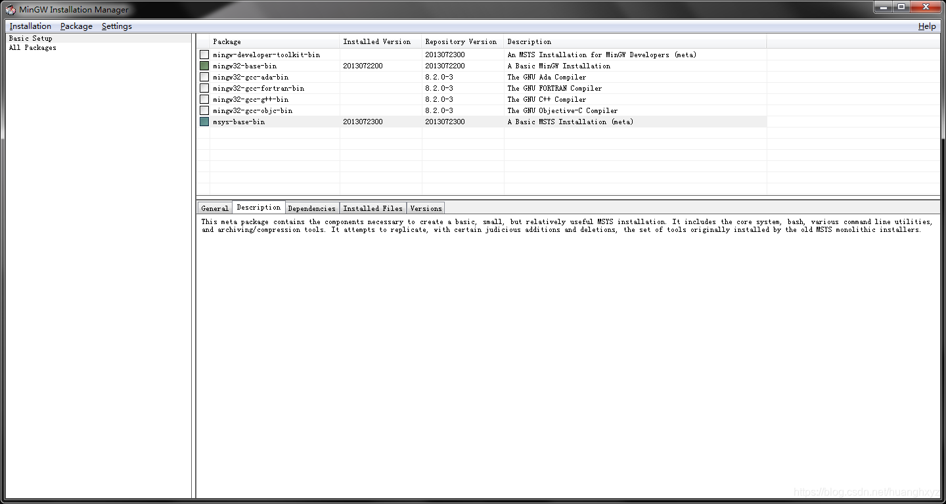Click the installed marker beside msys-base-bin
This screenshot has height=504, width=946.
[204, 122]
